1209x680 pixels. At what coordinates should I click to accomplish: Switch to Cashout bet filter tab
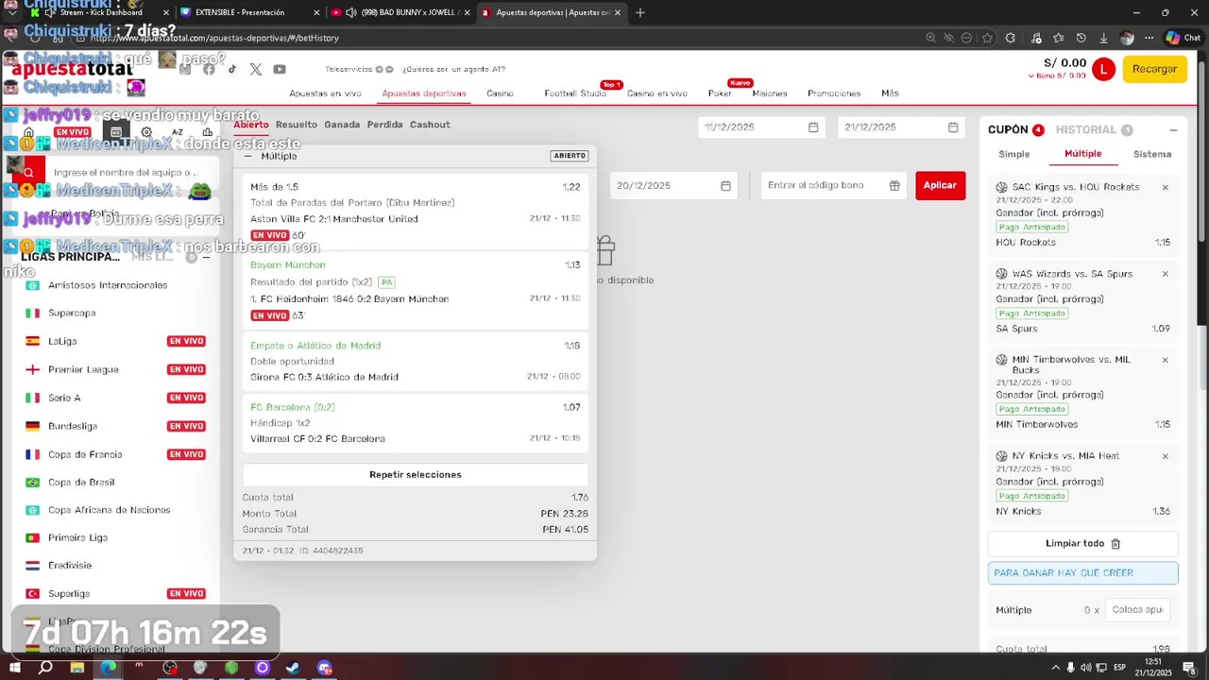[x=430, y=125]
